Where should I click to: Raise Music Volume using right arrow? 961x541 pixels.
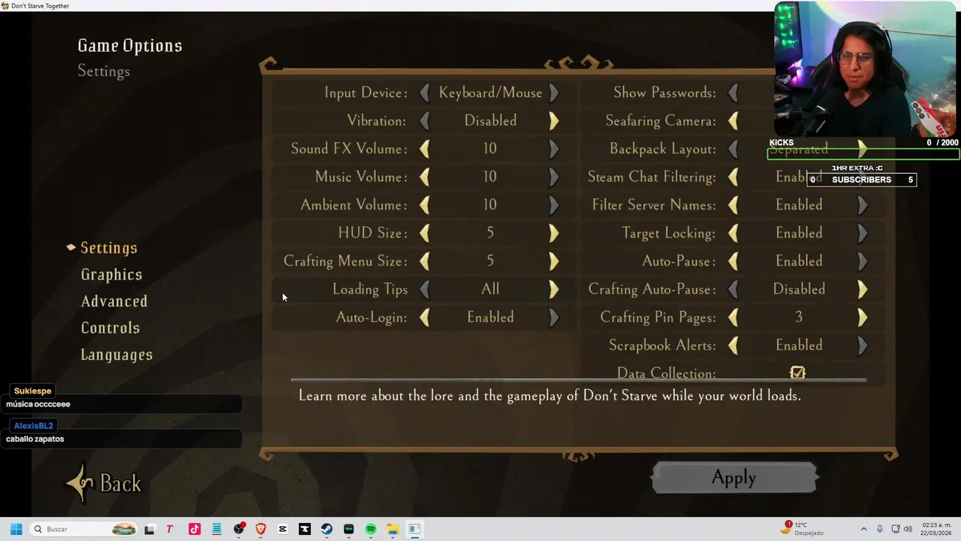tap(553, 177)
